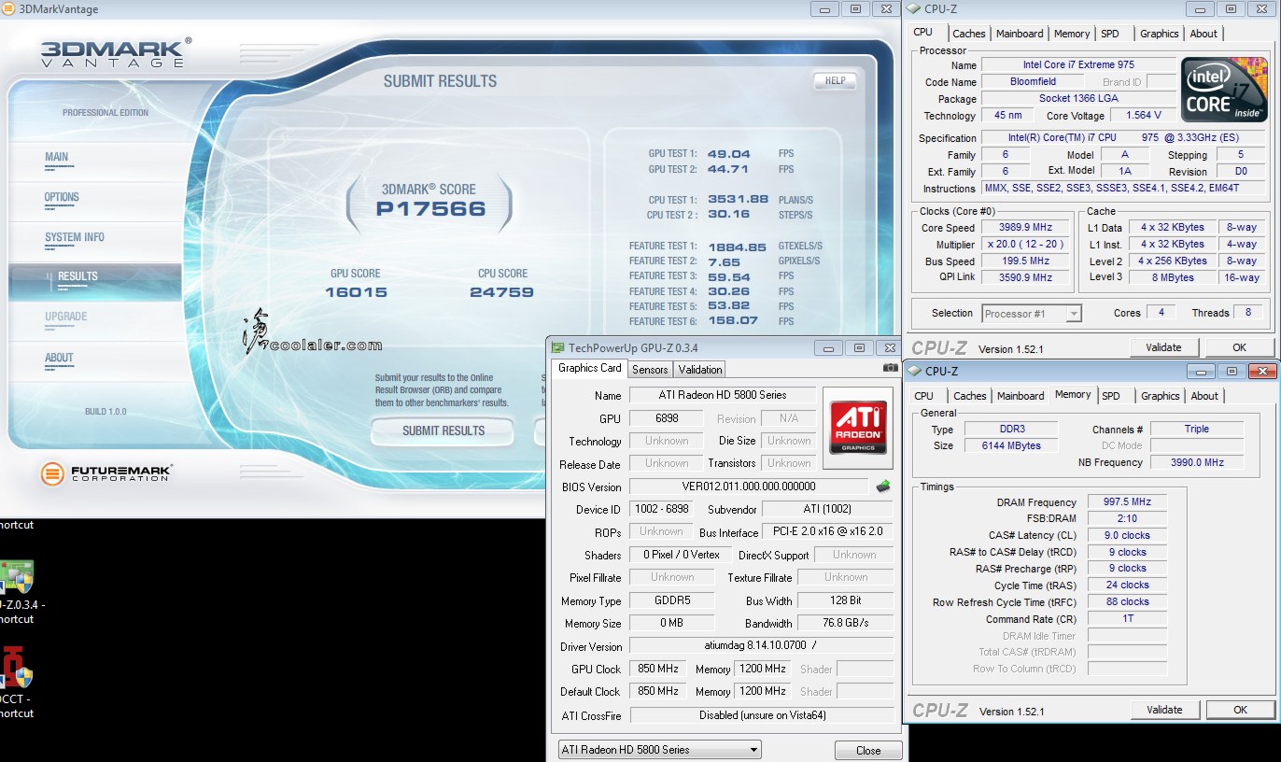The image size is (1281, 762).
Task: Click the processor name Intel Core i7 Extreme 975
Action: point(1078,65)
